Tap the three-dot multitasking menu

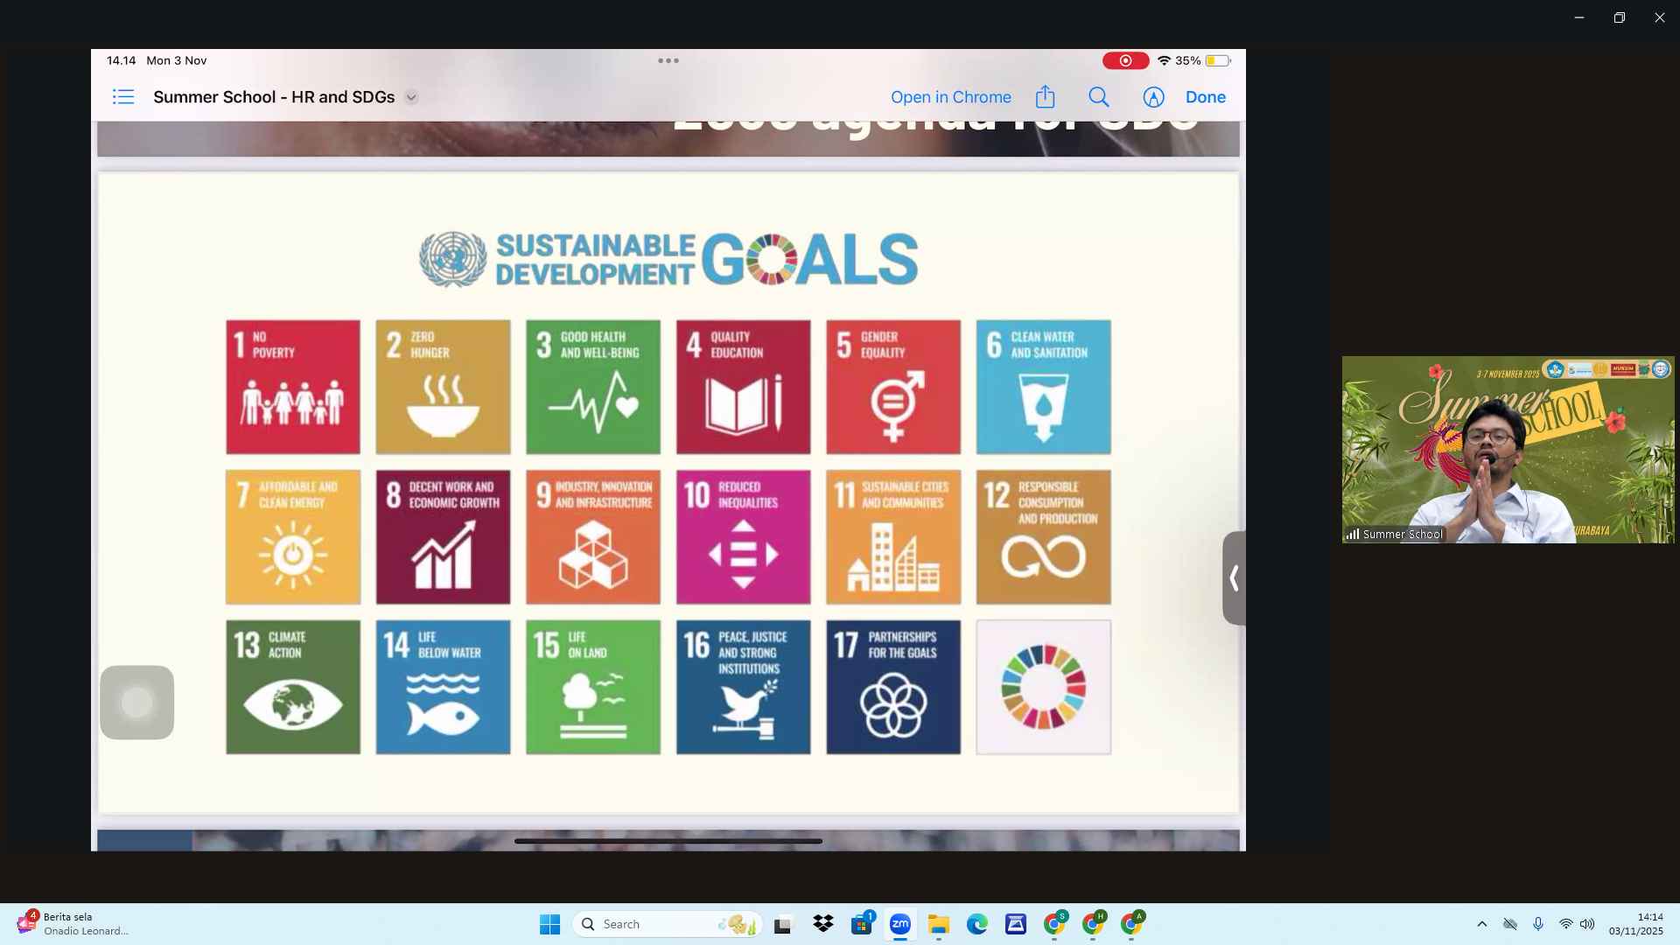coord(668,60)
